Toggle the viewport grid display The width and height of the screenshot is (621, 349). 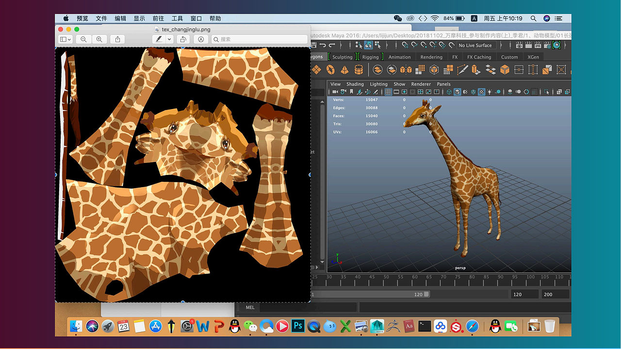[x=388, y=92]
